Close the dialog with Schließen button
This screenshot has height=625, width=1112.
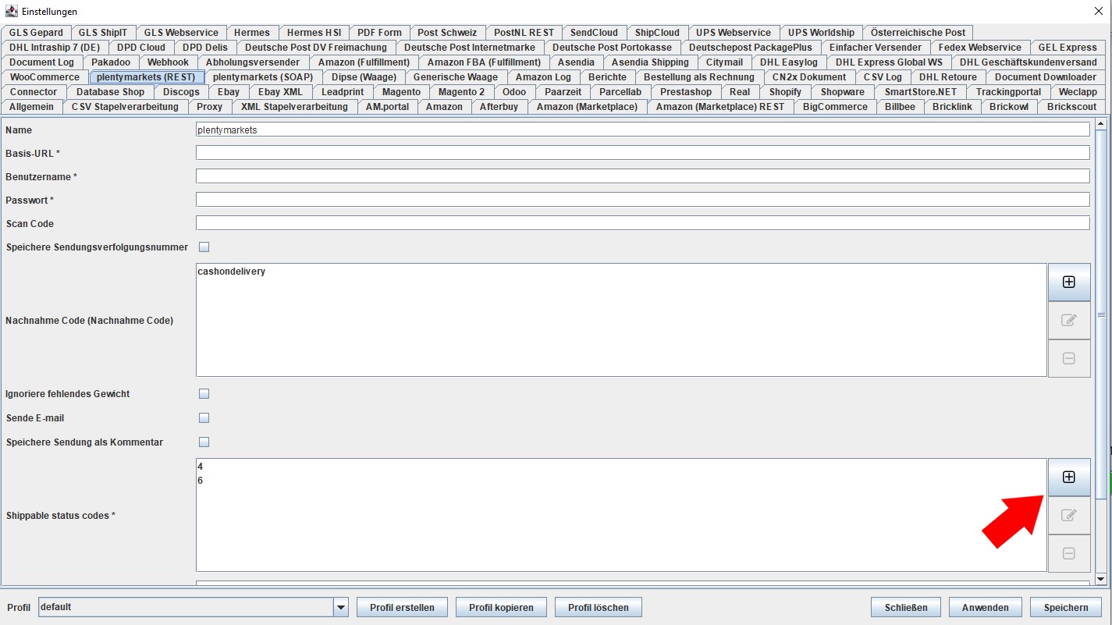(906, 607)
